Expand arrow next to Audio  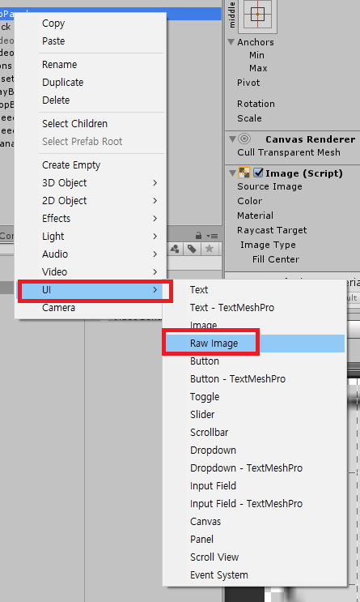pos(155,254)
